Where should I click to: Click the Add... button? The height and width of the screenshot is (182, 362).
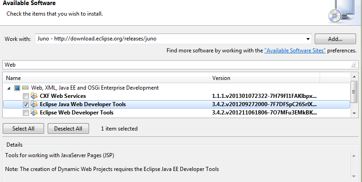335,39
